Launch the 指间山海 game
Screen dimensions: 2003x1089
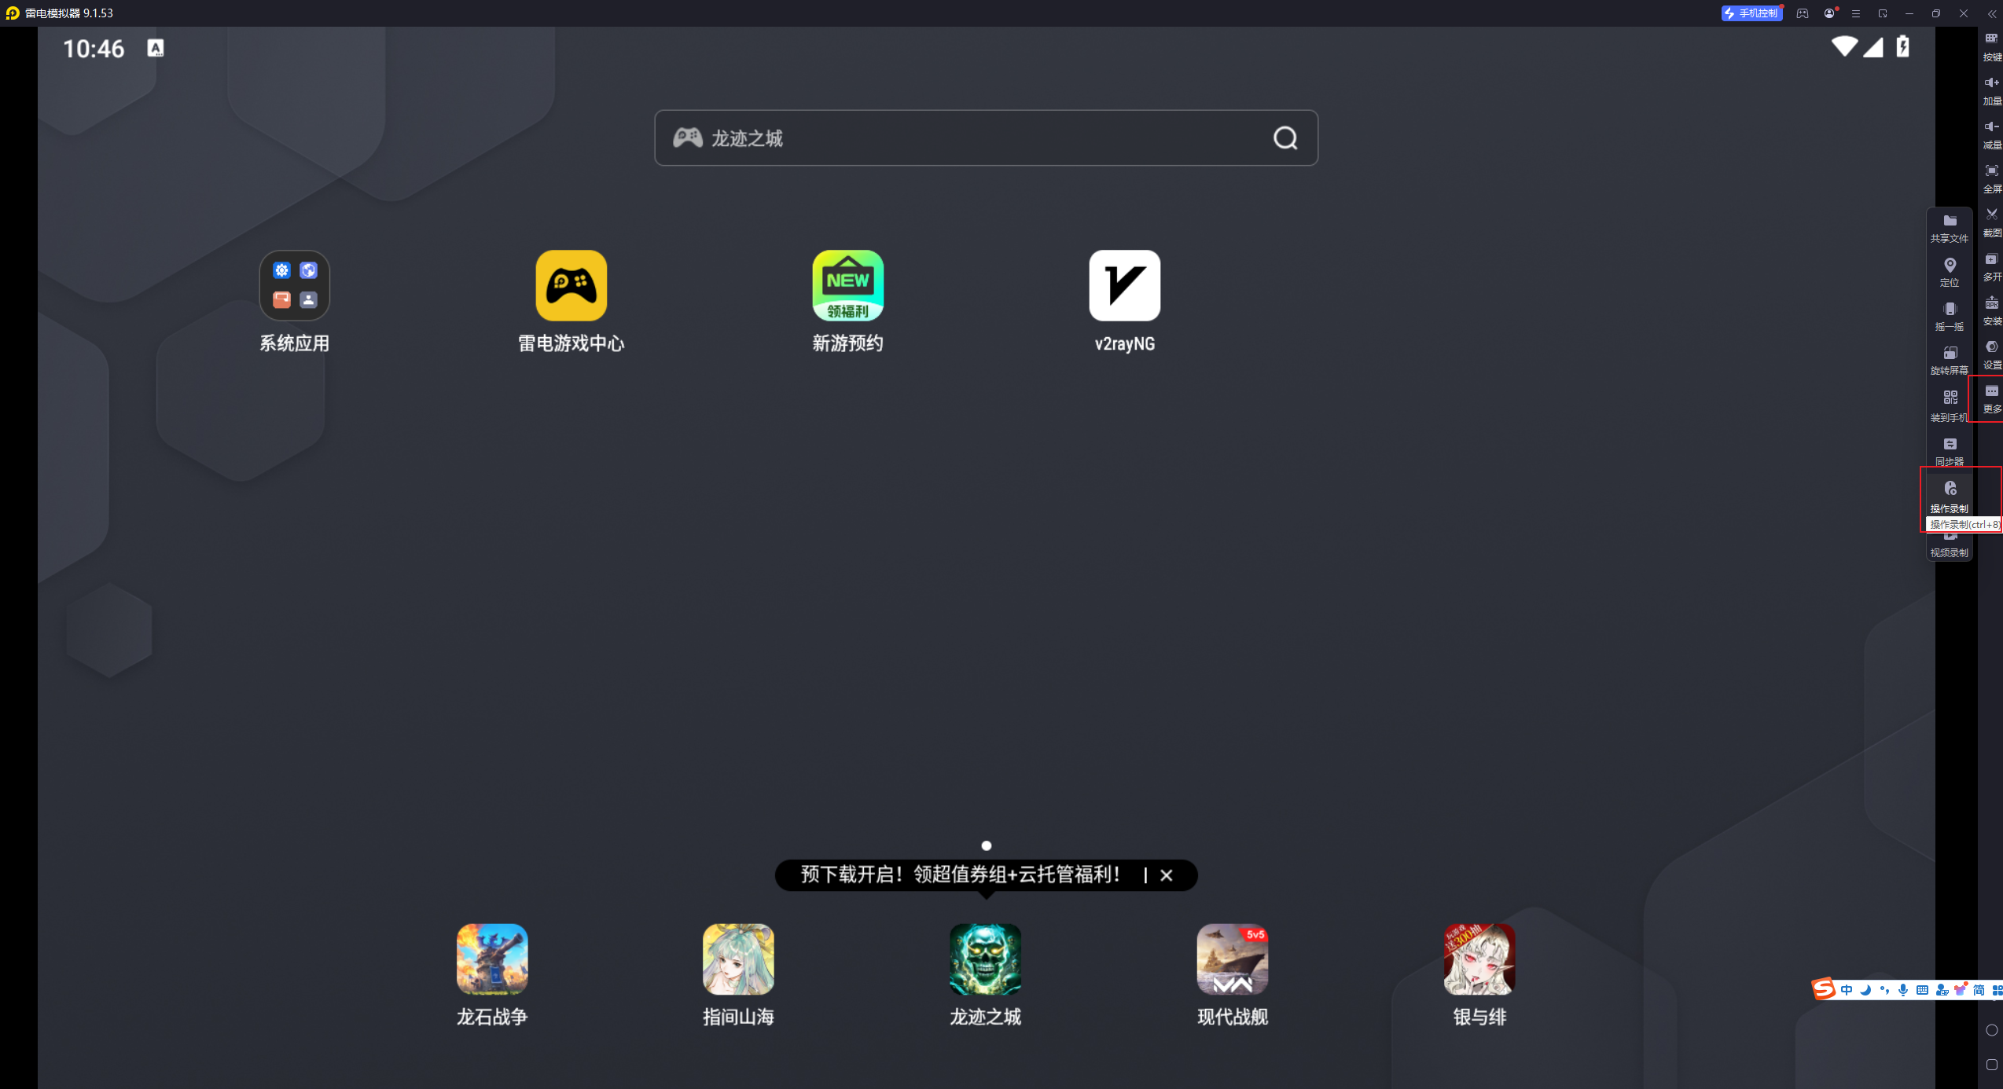click(738, 975)
